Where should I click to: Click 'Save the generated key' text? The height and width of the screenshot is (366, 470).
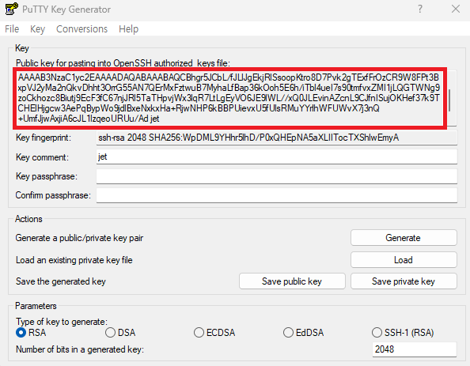(x=61, y=281)
